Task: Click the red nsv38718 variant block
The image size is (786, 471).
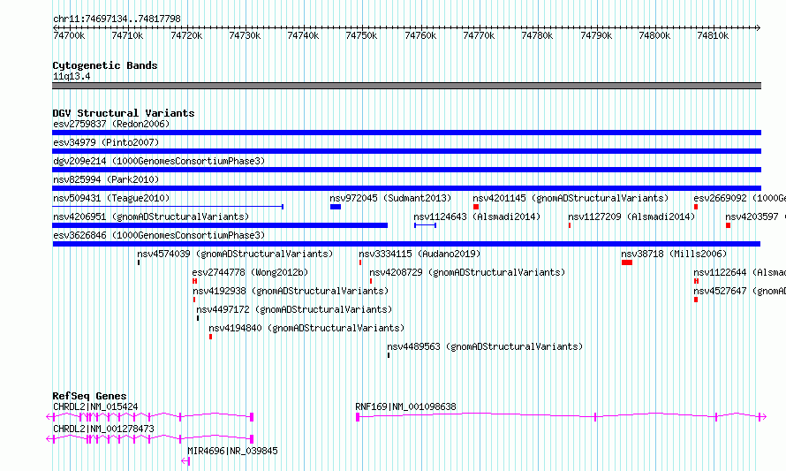Action: click(627, 262)
